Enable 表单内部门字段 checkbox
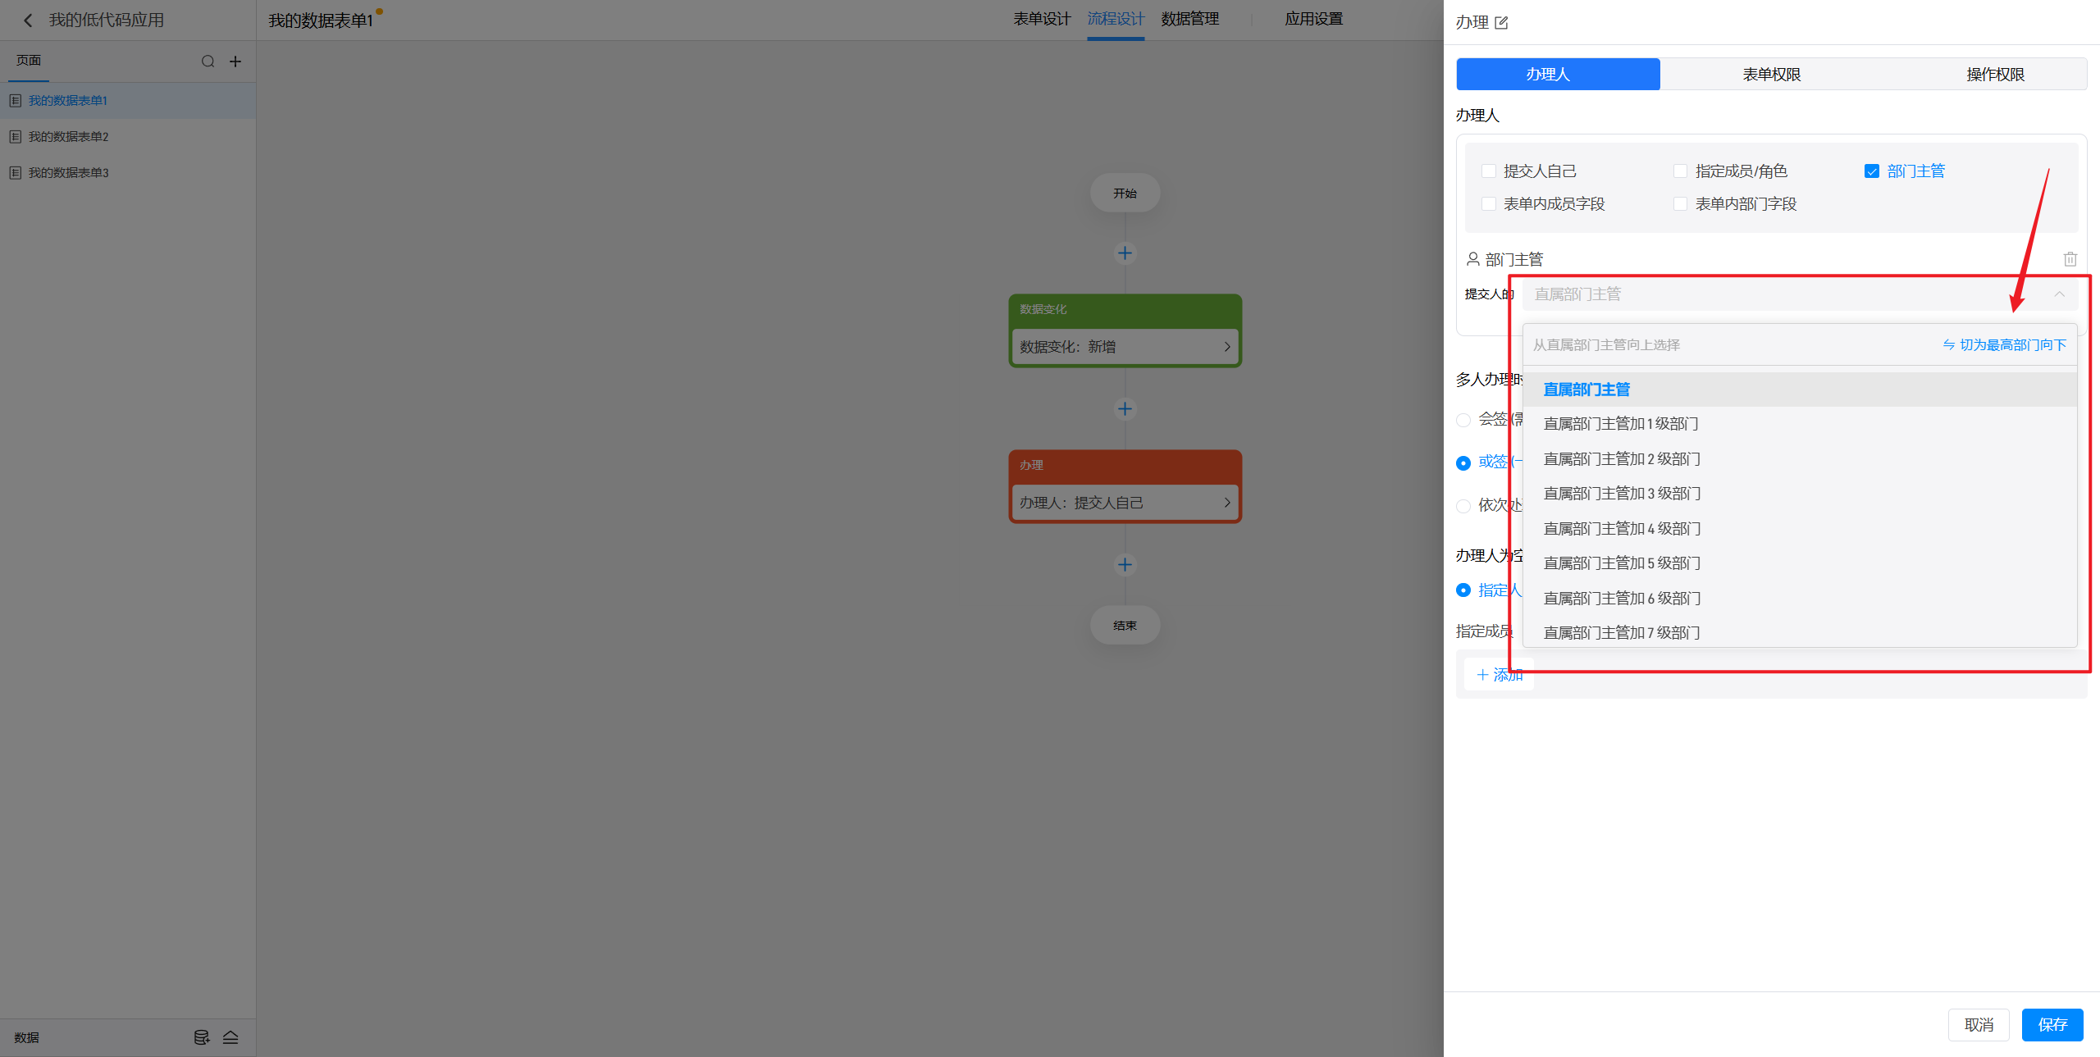 1680,204
